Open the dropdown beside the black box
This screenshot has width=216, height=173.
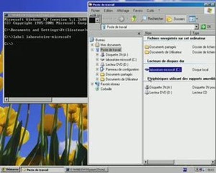[x=97, y=20]
